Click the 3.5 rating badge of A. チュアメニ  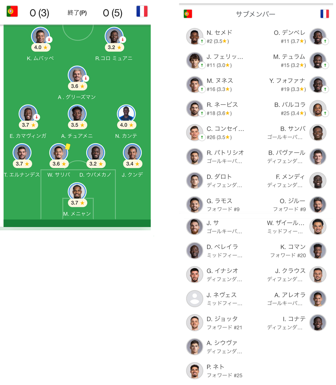[77, 125]
